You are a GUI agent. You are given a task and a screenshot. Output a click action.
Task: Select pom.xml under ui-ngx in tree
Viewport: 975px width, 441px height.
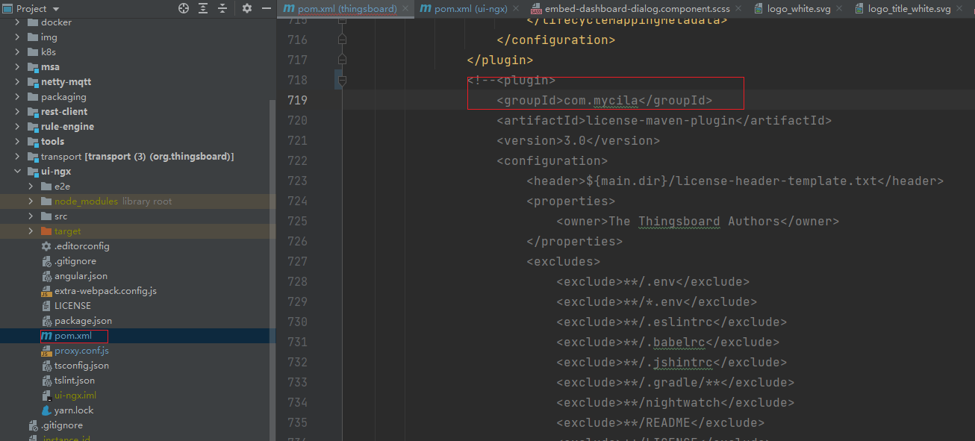point(73,336)
